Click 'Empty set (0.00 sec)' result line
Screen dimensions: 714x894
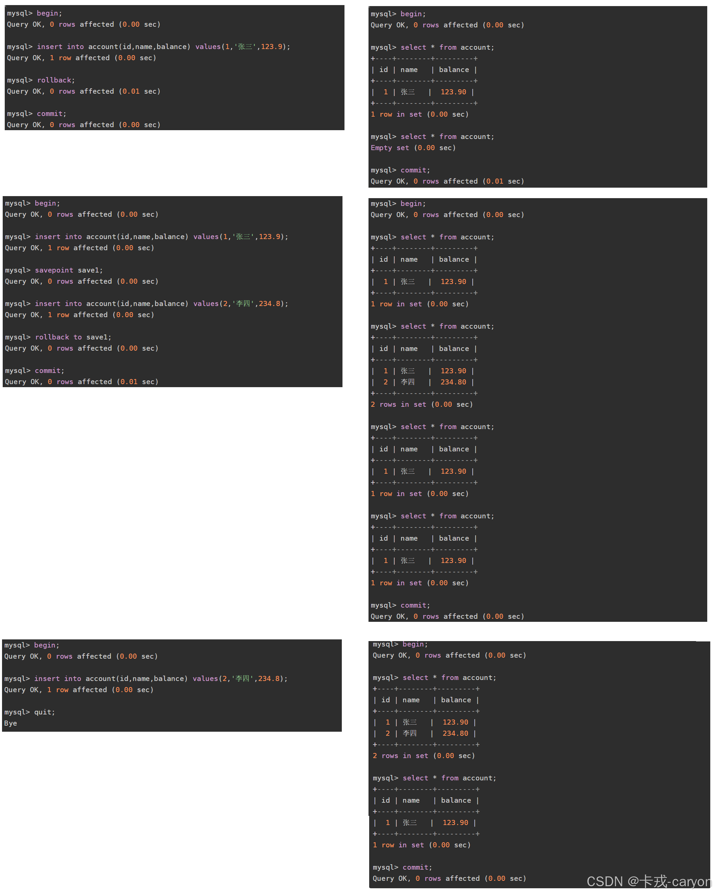point(413,148)
